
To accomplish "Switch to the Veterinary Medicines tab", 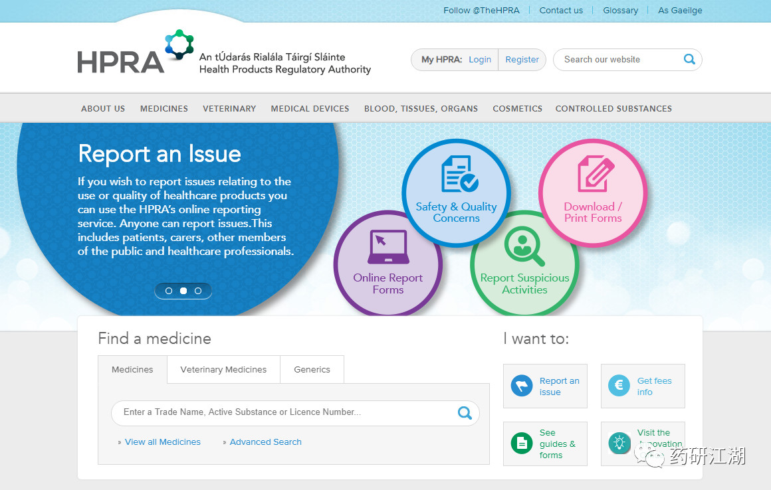I will 224,370.
